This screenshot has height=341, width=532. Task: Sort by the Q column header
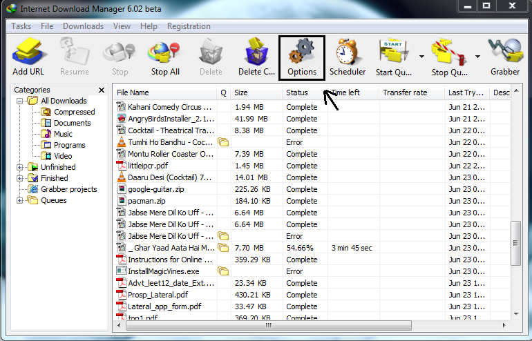coord(223,92)
